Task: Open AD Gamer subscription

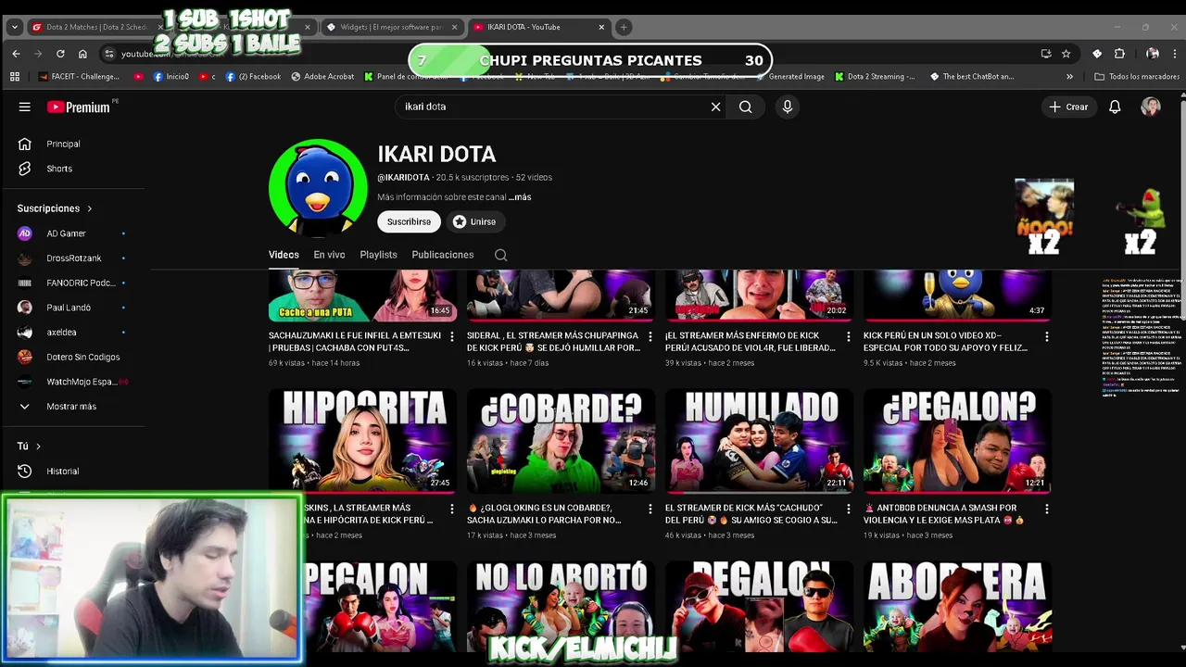Action: coord(66,233)
